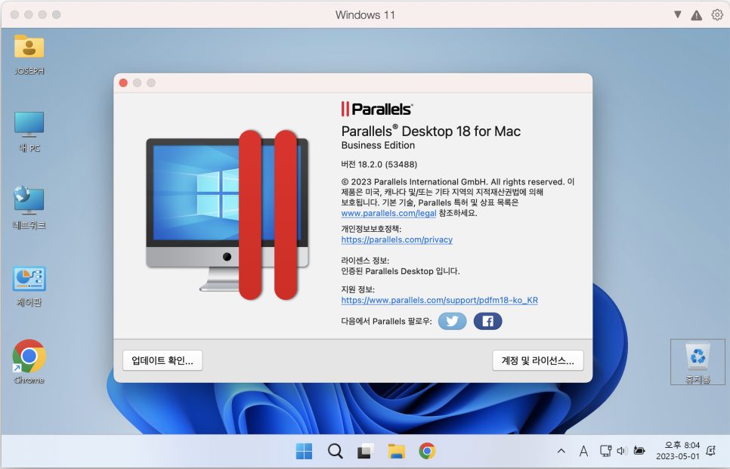This screenshot has height=469, width=730.
Task: Click the iMac Parallels artwork image
Action: (227, 215)
